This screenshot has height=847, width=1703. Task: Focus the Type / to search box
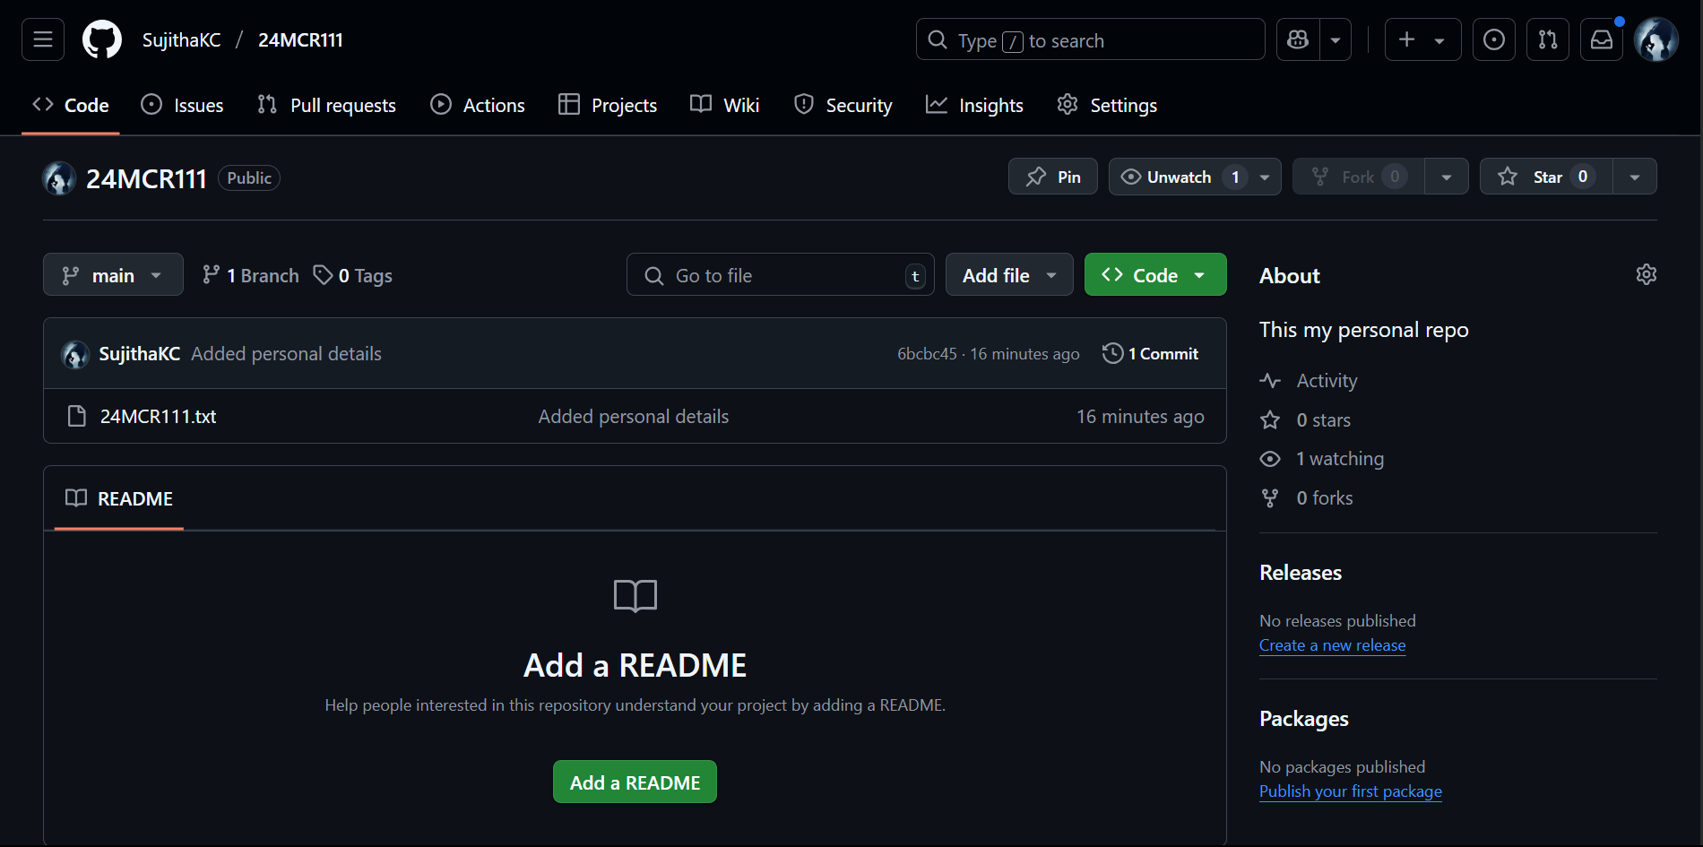point(1090,39)
